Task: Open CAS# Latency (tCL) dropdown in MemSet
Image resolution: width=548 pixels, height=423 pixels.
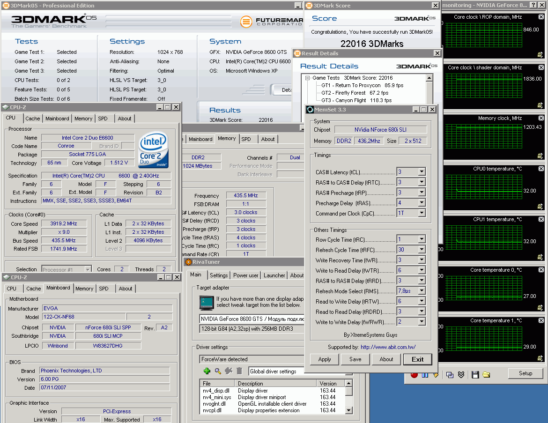Action: (x=422, y=171)
